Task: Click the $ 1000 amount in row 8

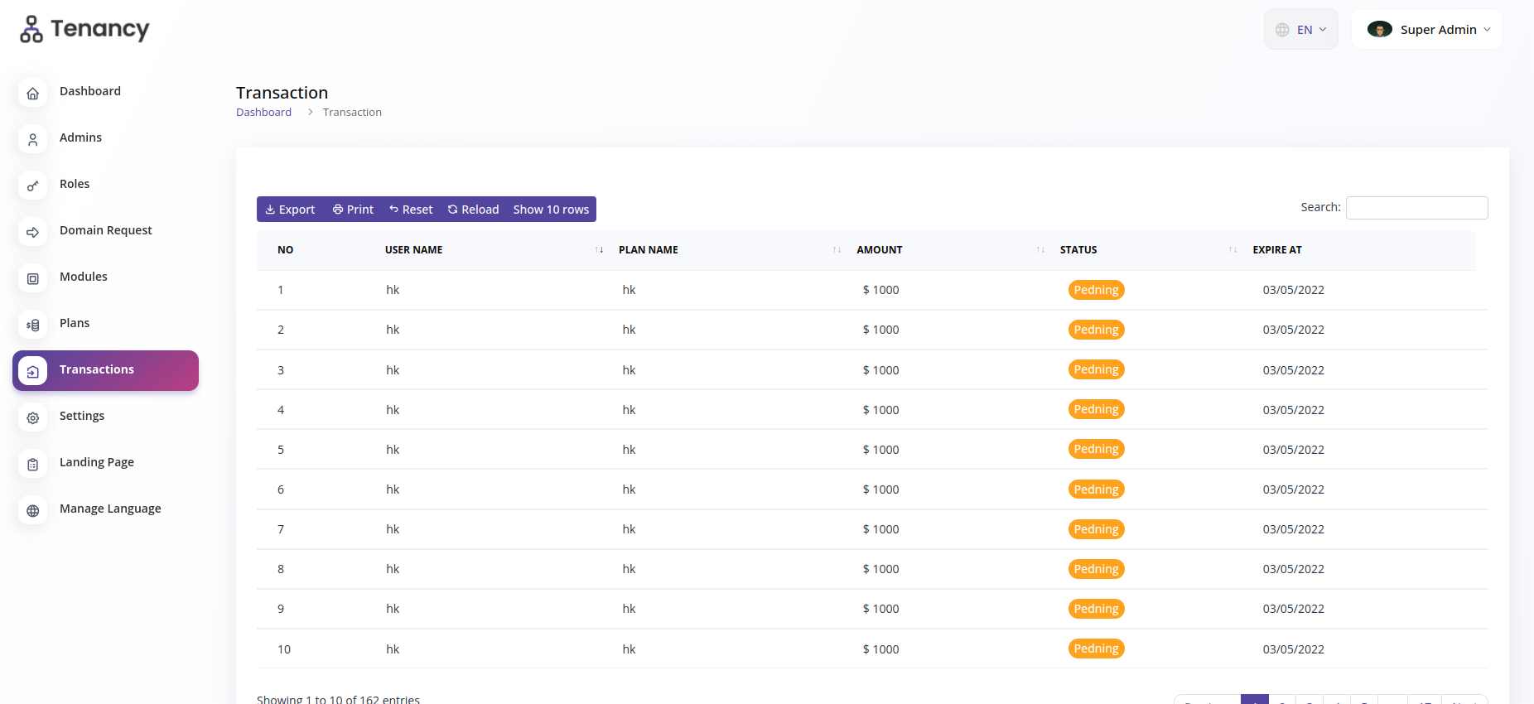Action: [880, 569]
